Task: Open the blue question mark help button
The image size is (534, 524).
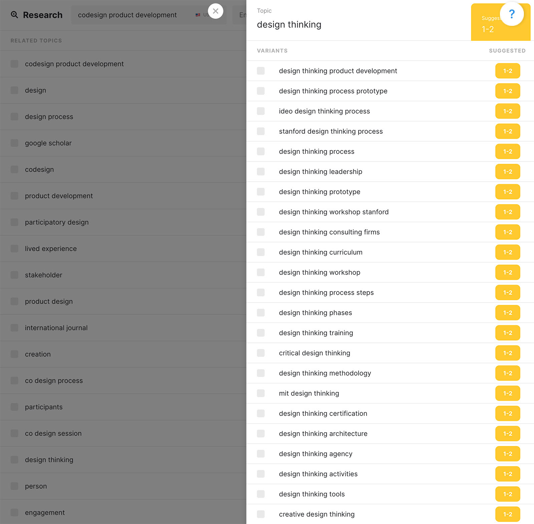Action: (511, 14)
